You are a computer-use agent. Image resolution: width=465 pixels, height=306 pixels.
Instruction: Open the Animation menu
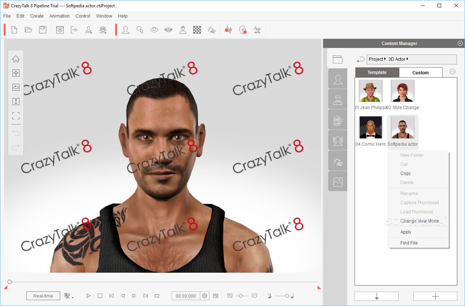click(x=59, y=16)
